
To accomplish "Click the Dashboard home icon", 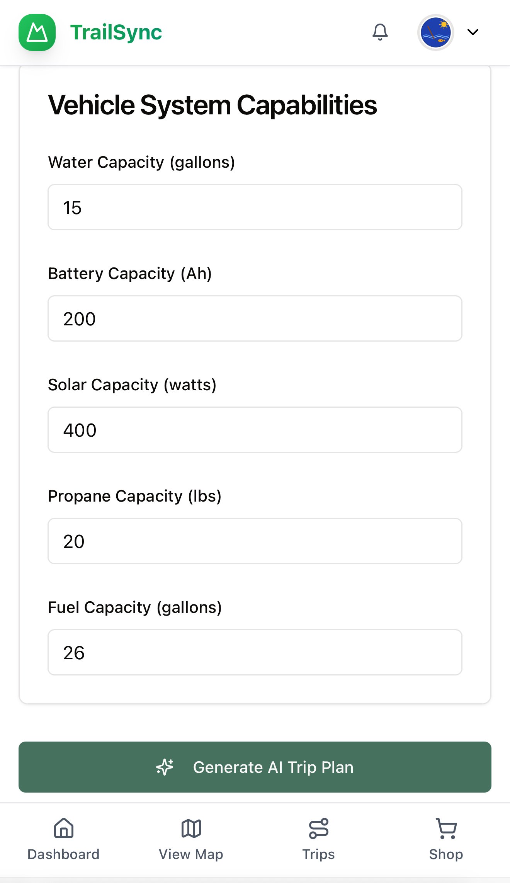I will coord(64,828).
